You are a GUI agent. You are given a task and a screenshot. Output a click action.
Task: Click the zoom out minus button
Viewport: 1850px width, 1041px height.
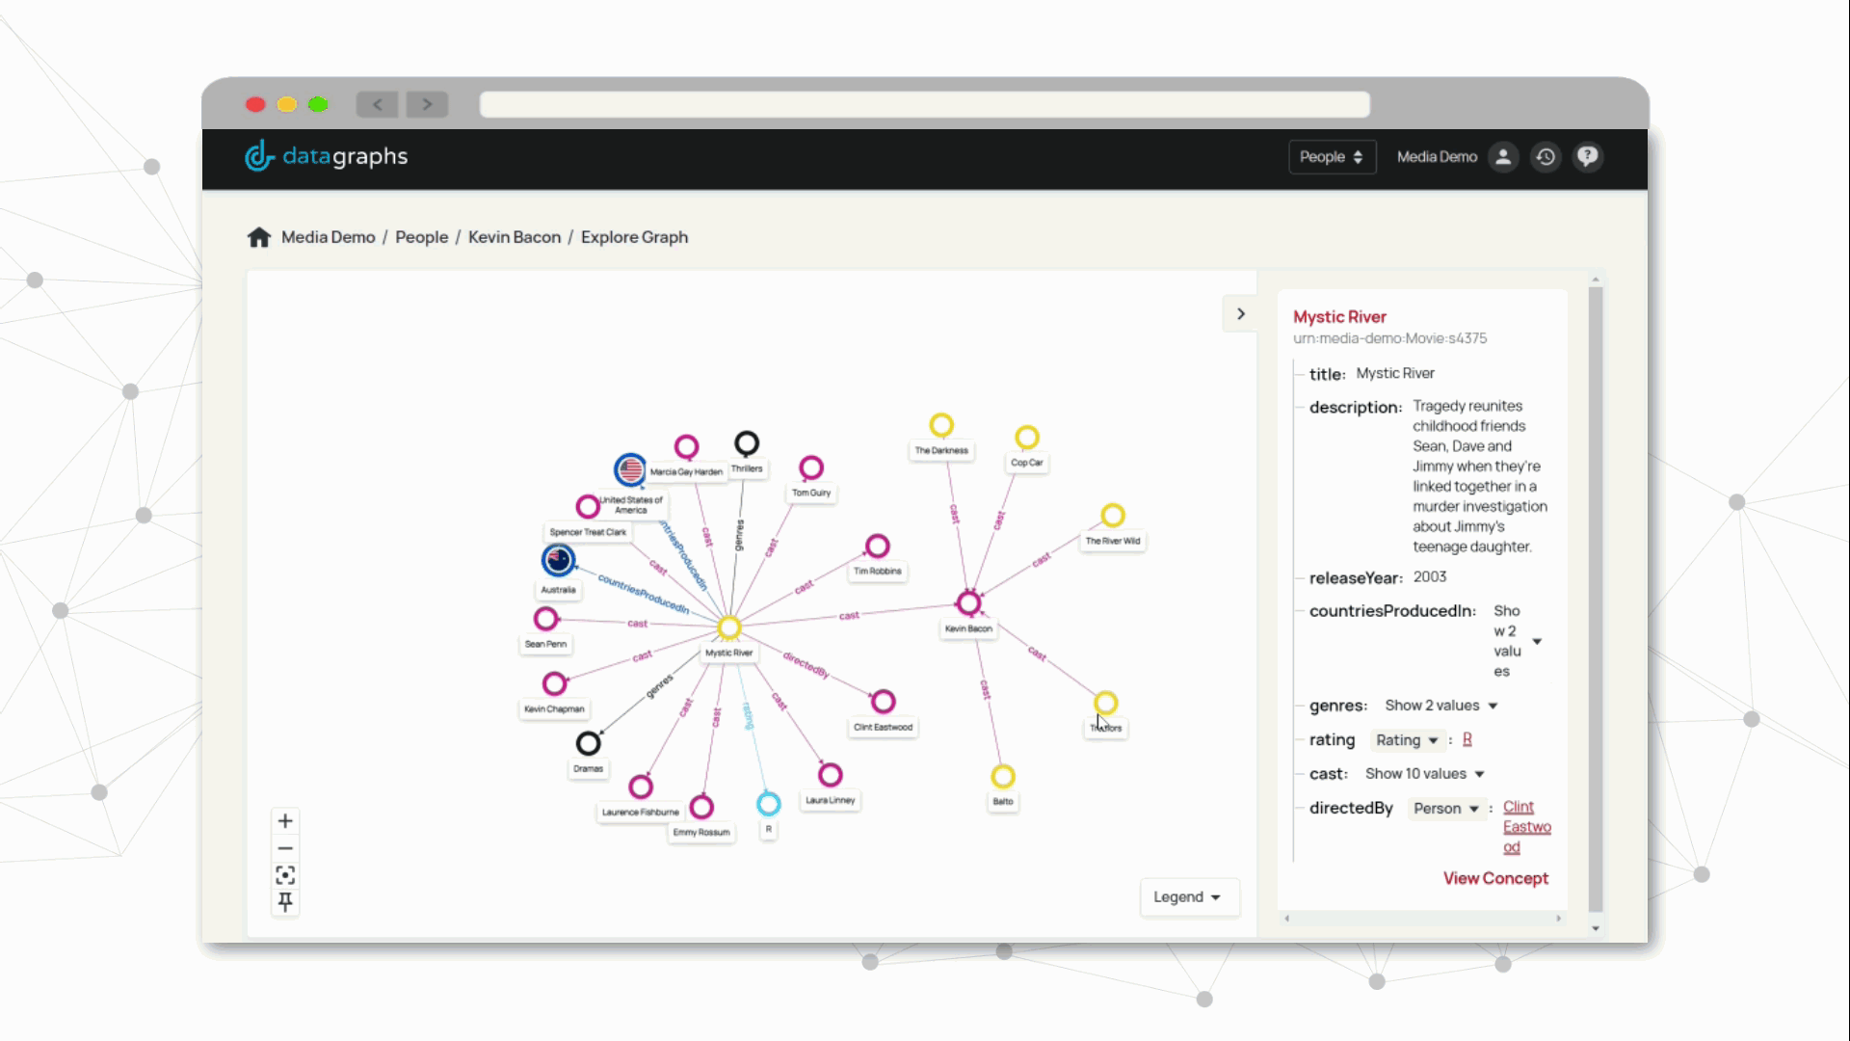[285, 848]
